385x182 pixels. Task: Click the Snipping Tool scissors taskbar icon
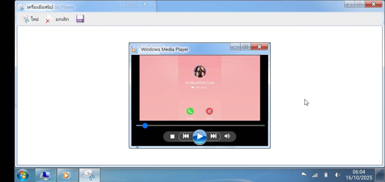pyautogui.click(x=89, y=175)
